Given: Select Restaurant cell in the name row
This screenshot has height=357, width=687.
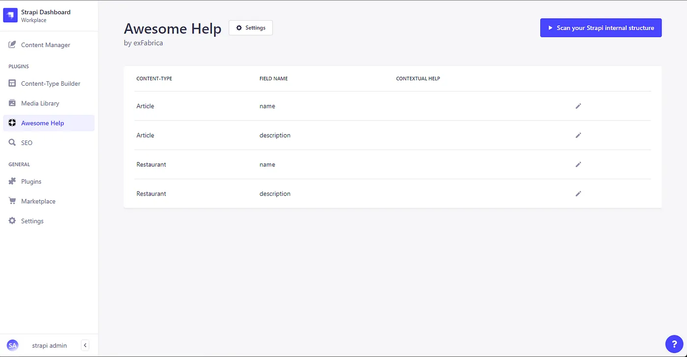Looking at the screenshot, I should [151, 165].
